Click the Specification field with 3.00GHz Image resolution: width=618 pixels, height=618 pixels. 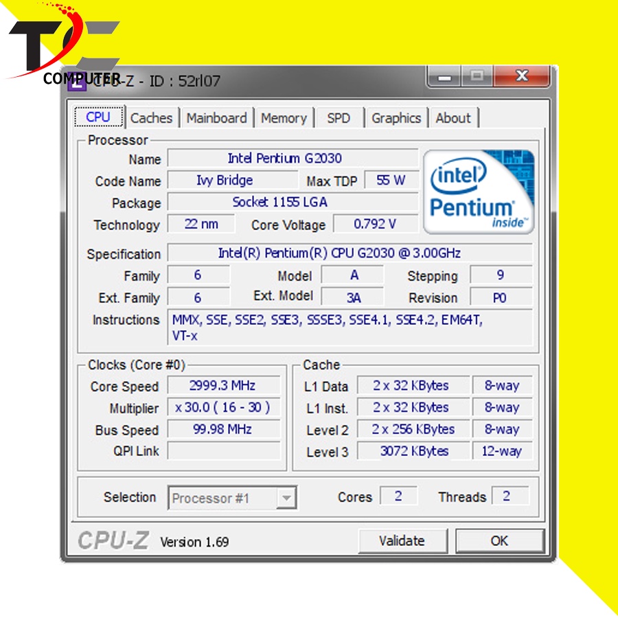350,253
